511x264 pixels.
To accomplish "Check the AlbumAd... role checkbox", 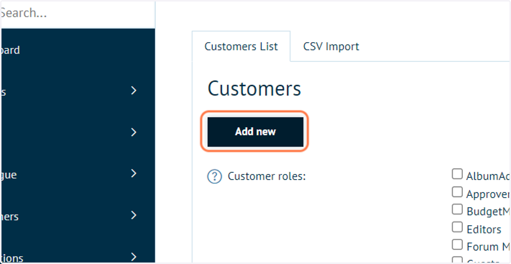I will (457, 174).
